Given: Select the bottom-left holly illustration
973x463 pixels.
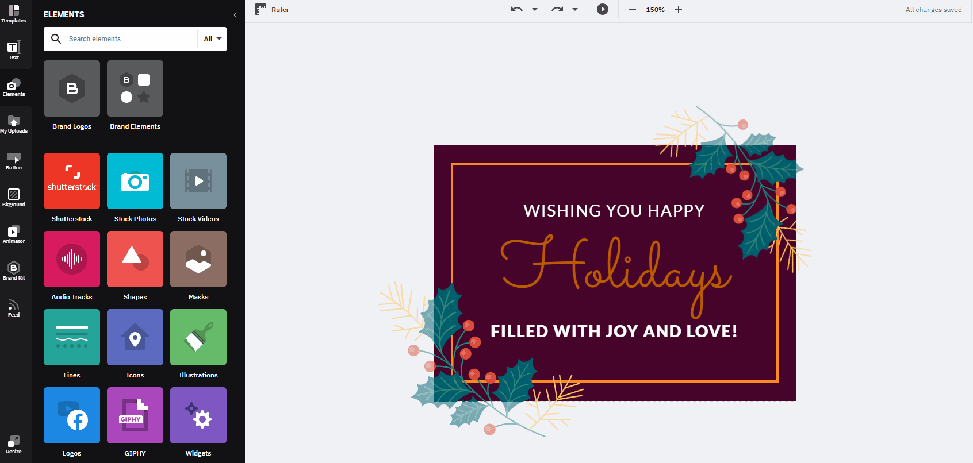Looking at the screenshot, I should click(x=481, y=360).
